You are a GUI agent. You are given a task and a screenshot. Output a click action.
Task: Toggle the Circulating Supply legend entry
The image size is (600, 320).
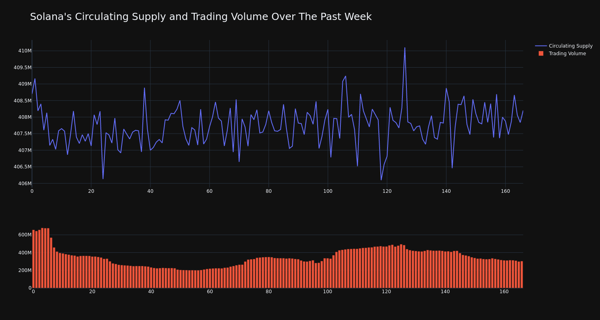tap(564, 46)
